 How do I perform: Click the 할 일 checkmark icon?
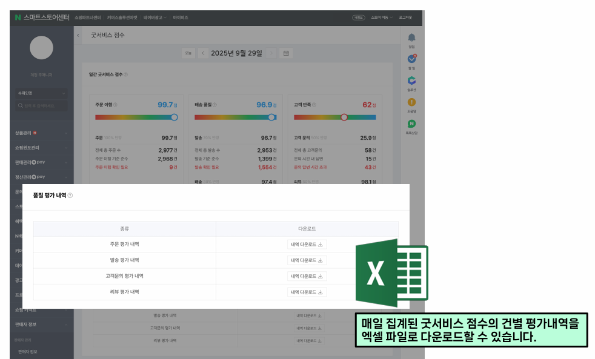tap(412, 59)
